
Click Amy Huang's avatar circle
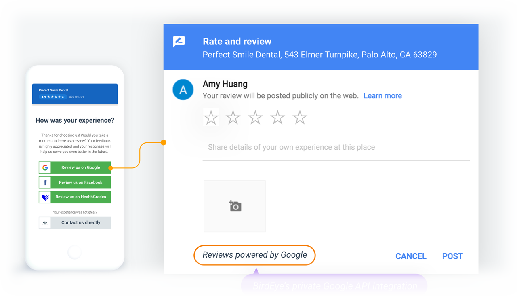pyautogui.click(x=183, y=90)
